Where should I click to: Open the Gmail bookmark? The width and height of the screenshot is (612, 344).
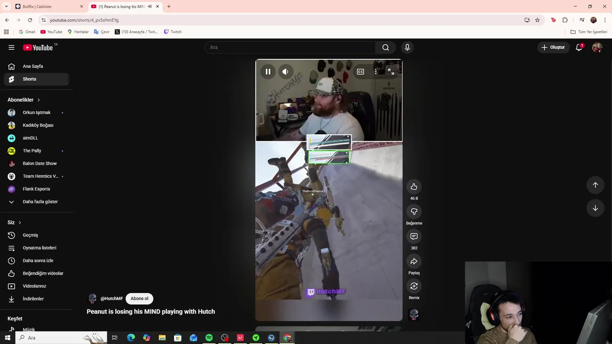[x=27, y=32]
